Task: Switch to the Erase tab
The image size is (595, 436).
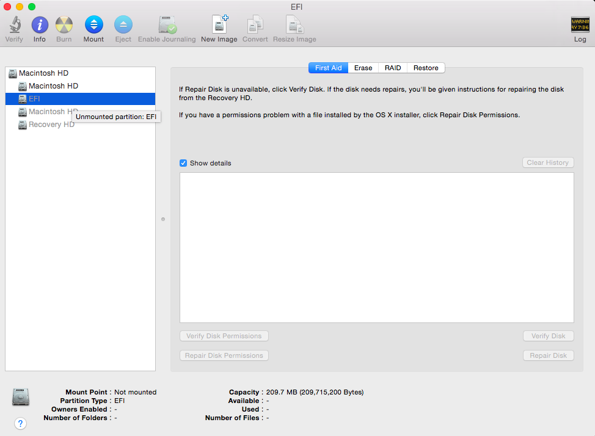Action: coord(363,68)
